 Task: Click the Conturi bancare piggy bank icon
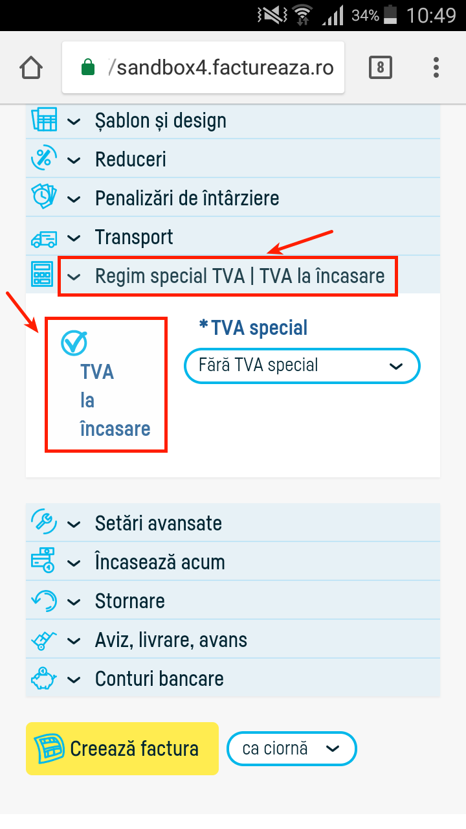(x=41, y=678)
